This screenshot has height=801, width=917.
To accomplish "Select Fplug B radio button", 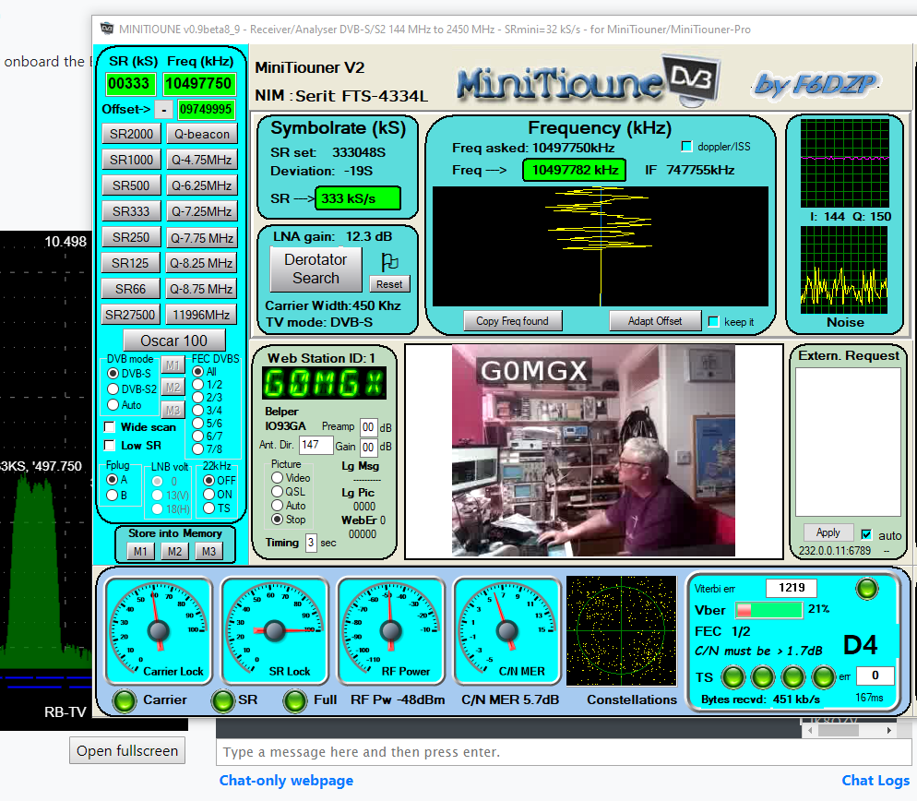I will click(113, 495).
